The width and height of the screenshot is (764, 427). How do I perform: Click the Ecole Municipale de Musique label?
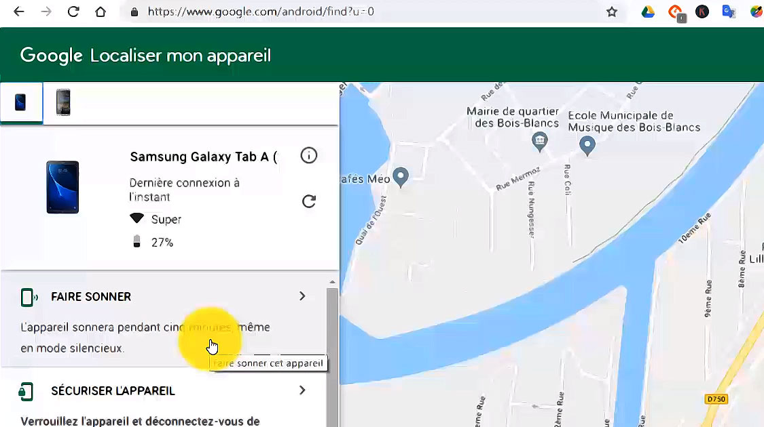[634, 121]
